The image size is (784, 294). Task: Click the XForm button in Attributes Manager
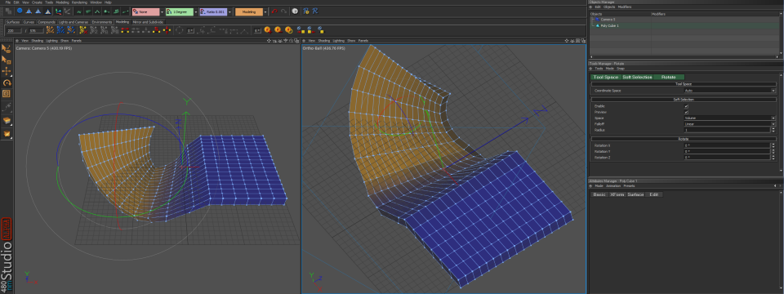(x=617, y=194)
